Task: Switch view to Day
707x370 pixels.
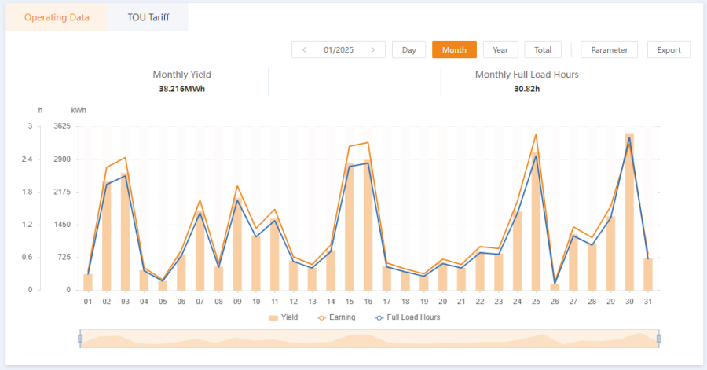Action: 408,49
